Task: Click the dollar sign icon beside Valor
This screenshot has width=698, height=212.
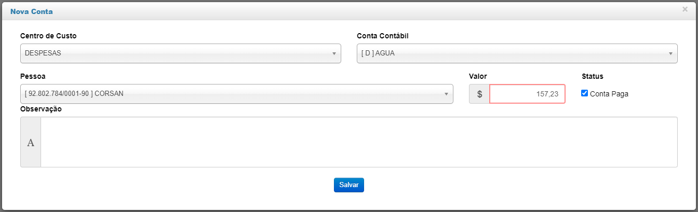Action: (479, 94)
